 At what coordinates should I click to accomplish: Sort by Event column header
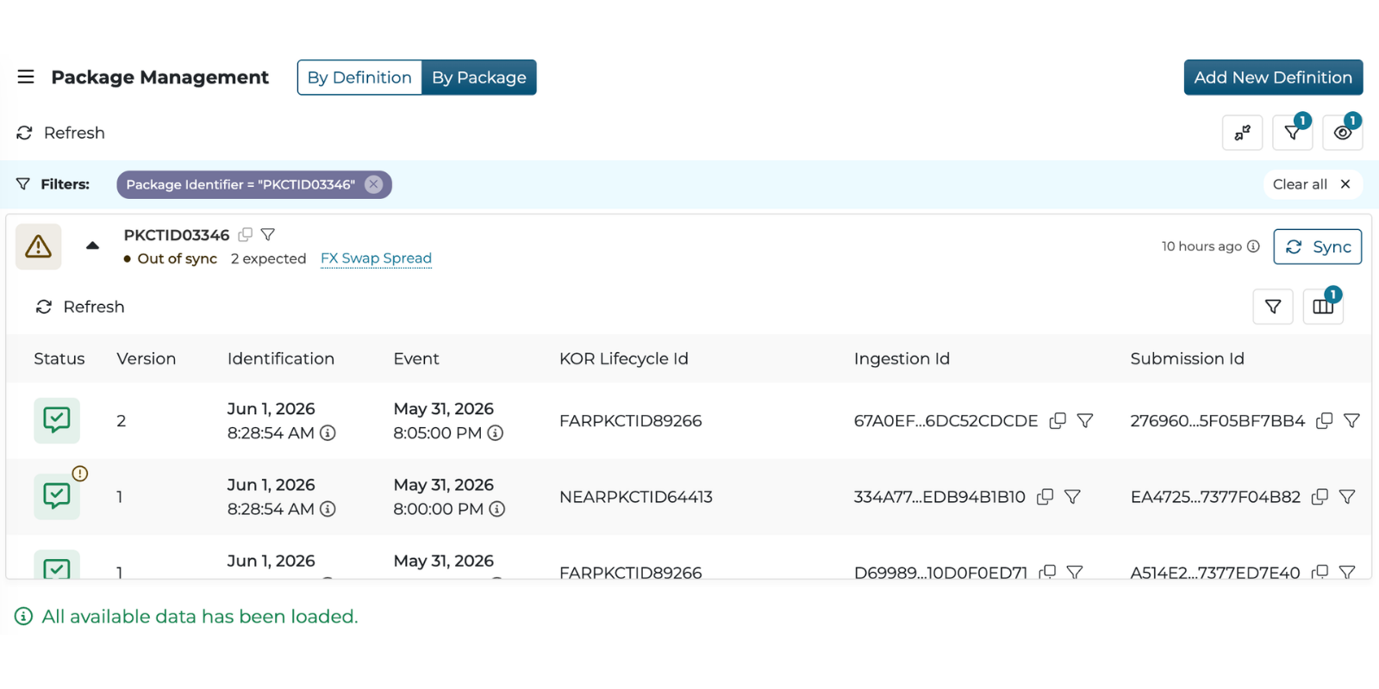click(416, 358)
